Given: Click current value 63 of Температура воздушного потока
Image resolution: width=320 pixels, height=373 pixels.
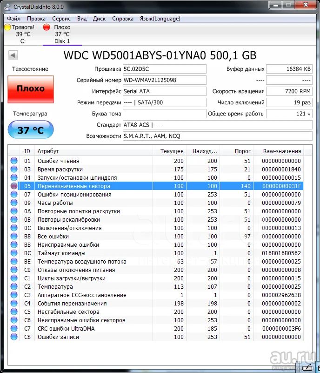Looking at the screenshot, I should pyautogui.click(x=180, y=261).
